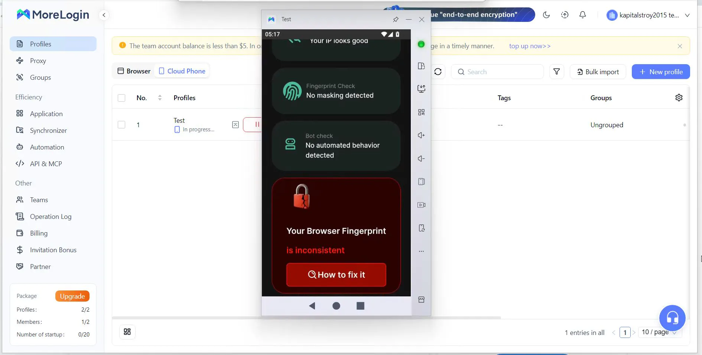The height and width of the screenshot is (355, 702).
Task: Click the top up now link
Action: pos(530,46)
